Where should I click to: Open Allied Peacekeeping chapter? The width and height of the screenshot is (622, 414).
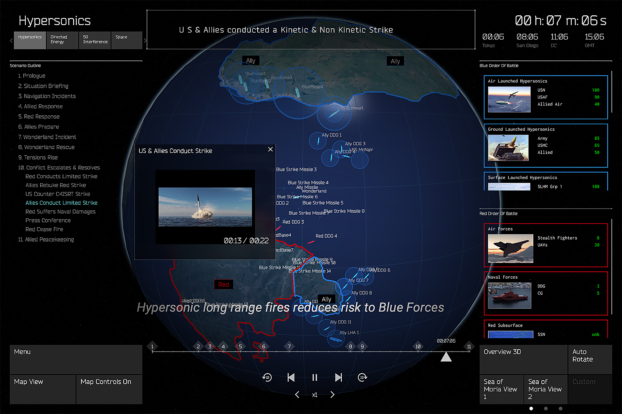[46, 240]
